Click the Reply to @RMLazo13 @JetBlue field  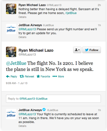53,99
